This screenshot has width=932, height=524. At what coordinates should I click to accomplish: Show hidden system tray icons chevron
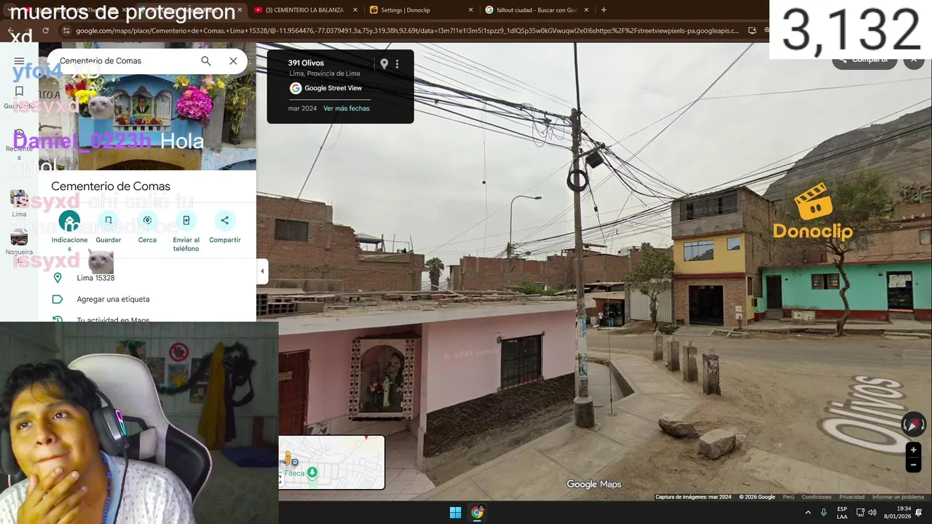pyautogui.click(x=807, y=512)
